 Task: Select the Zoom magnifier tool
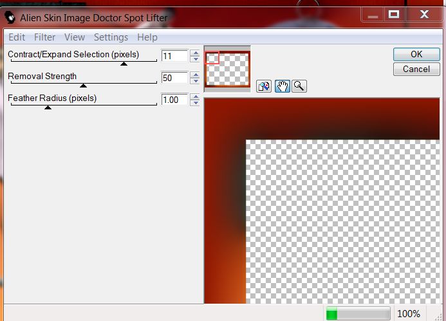pyautogui.click(x=299, y=86)
